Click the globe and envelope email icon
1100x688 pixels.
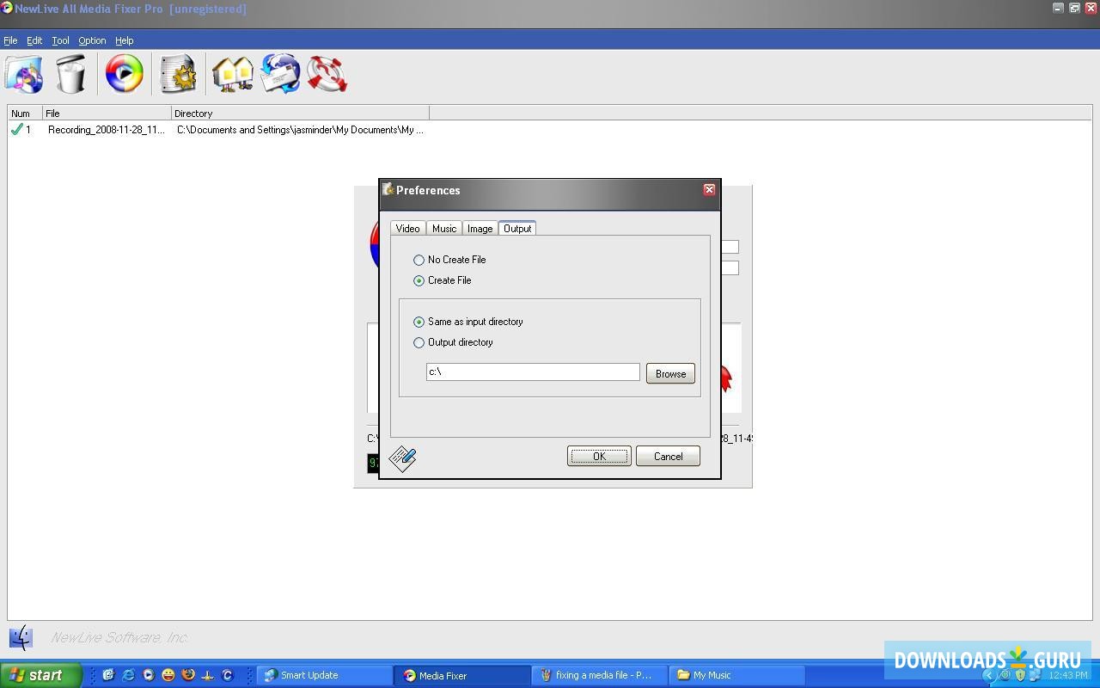tap(280, 74)
